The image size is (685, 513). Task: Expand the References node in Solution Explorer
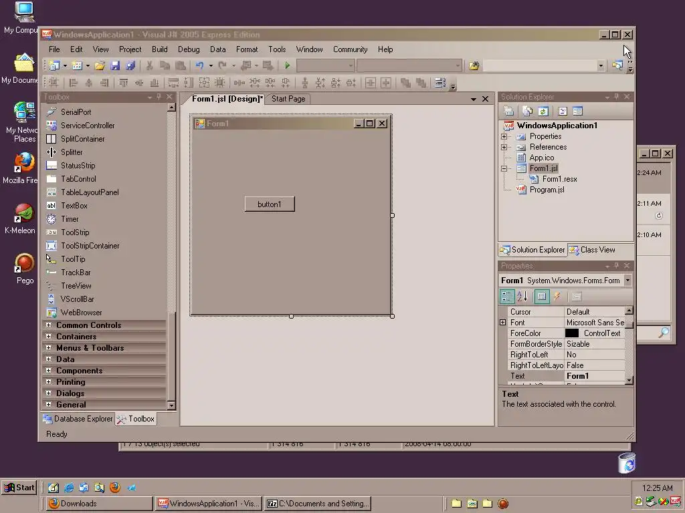[504, 147]
